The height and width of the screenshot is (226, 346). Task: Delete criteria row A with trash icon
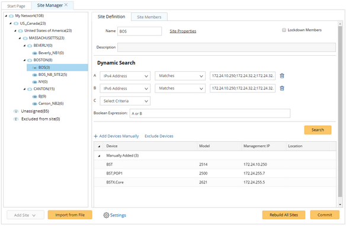[x=282, y=76]
